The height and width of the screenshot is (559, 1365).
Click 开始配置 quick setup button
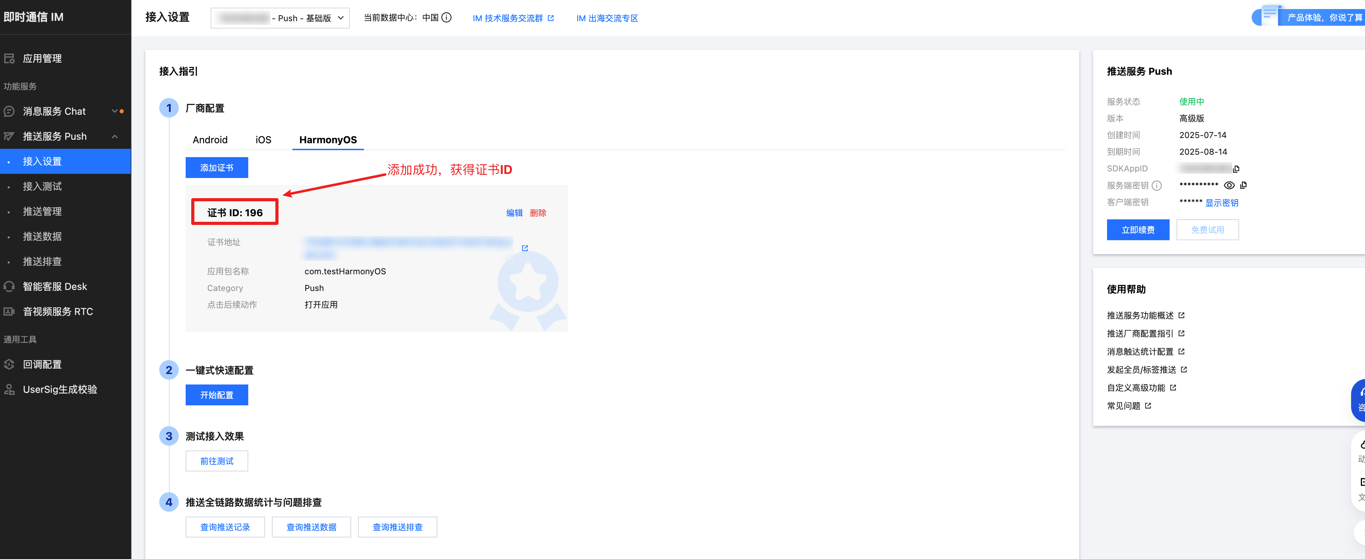[x=216, y=395]
